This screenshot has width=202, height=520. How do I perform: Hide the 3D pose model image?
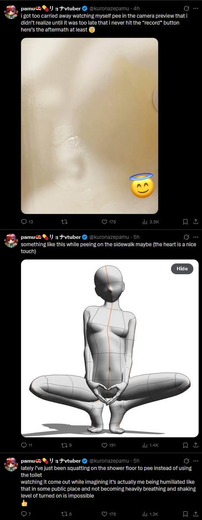[182, 269]
